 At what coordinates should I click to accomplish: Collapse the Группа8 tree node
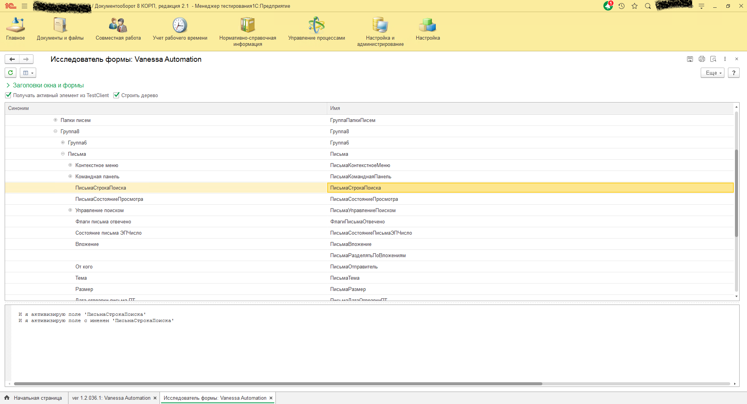[x=55, y=131]
